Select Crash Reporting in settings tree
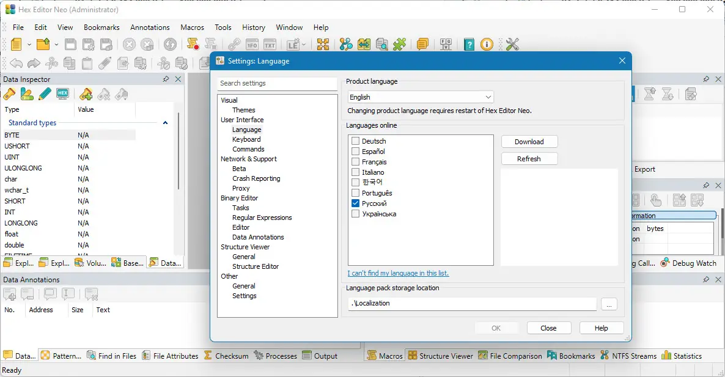Viewport: 725px width, 377px height. click(x=256, y=178)
